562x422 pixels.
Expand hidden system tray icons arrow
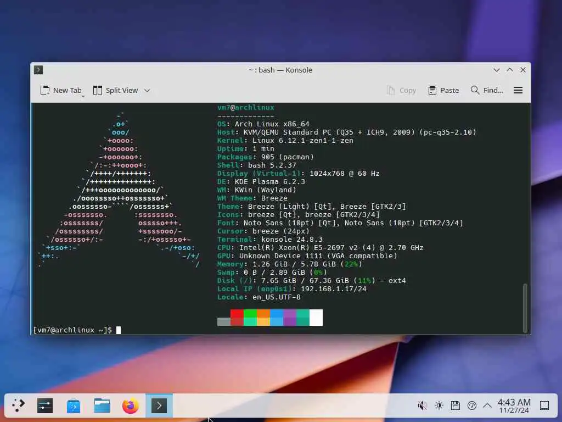click(487, 406)
